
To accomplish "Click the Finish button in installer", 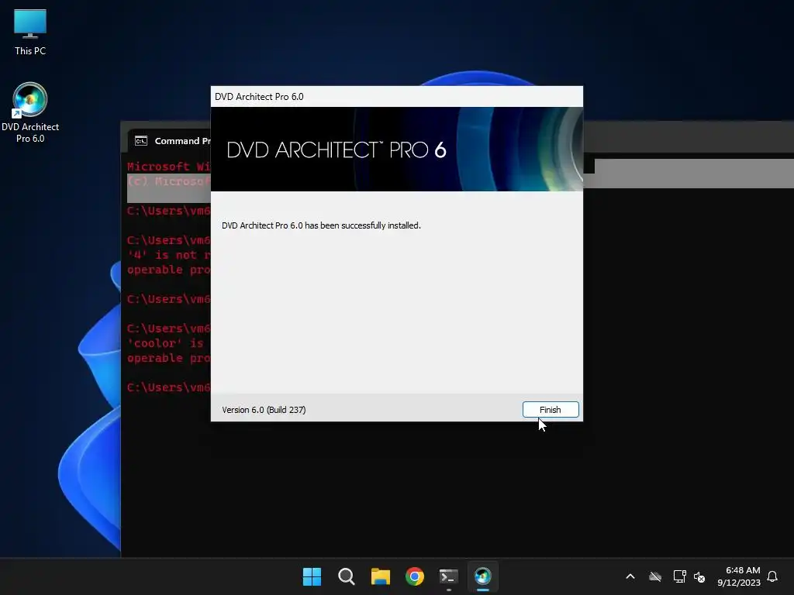I will (551, 410).
